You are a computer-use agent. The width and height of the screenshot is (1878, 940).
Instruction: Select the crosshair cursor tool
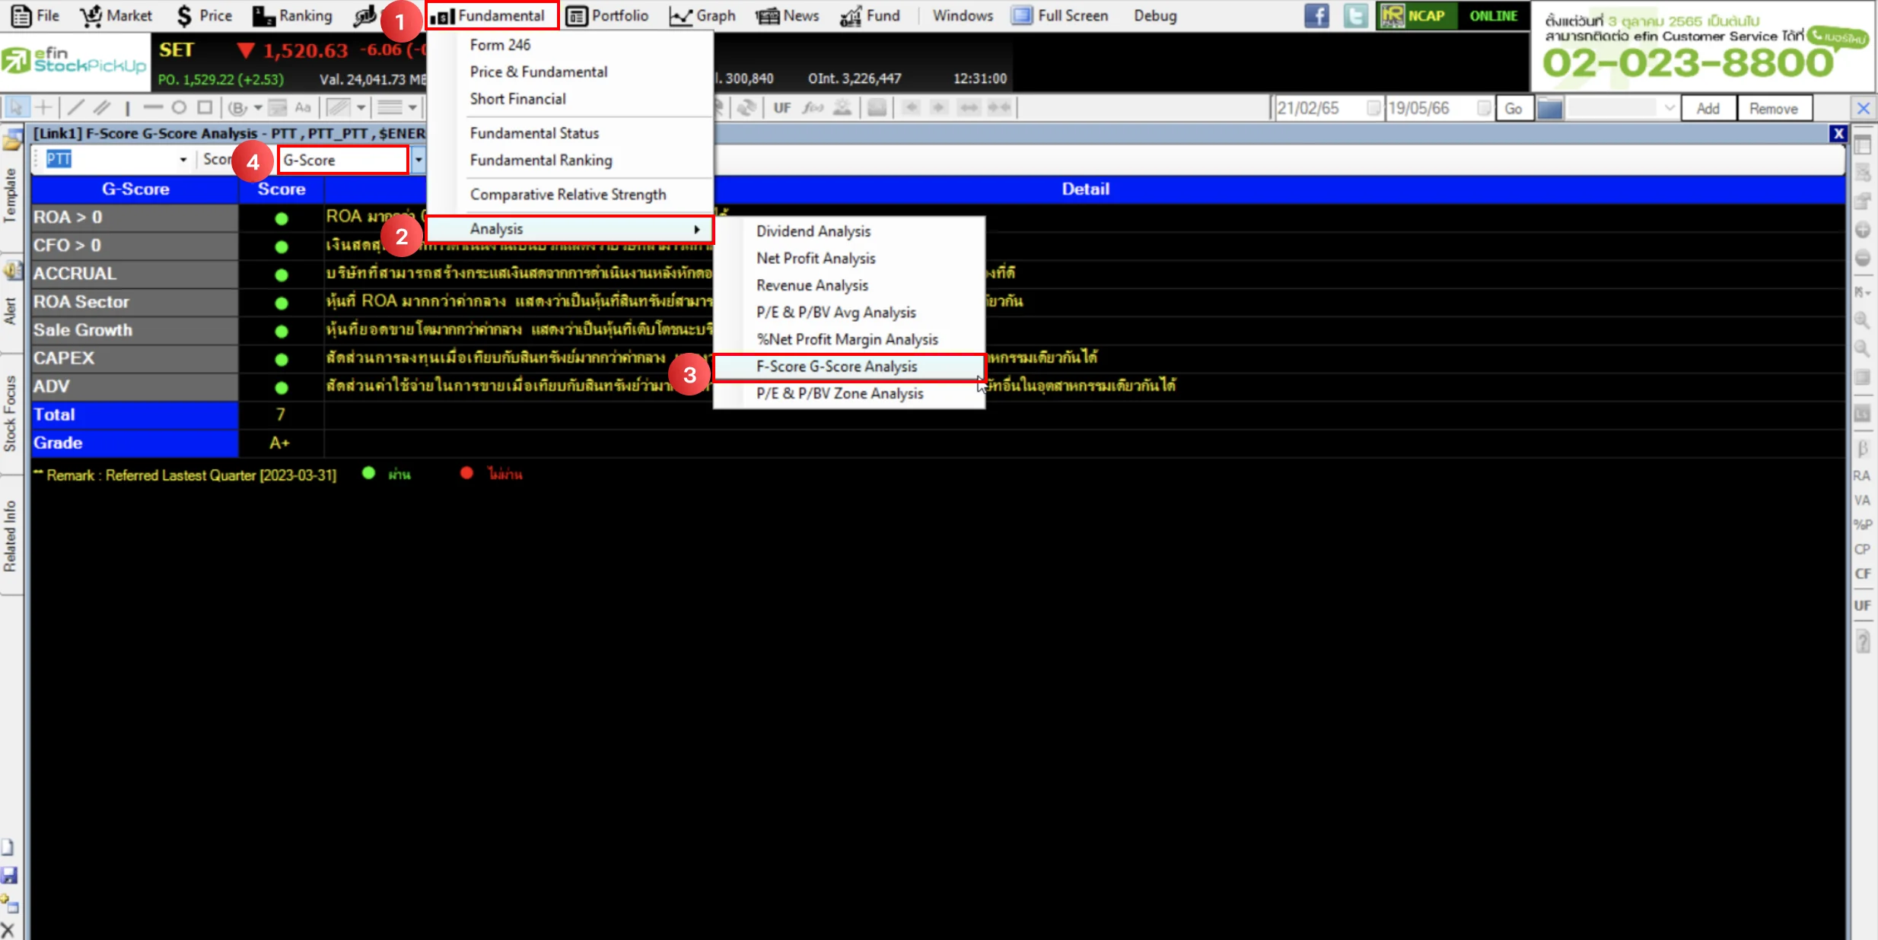tap(44, 108)
